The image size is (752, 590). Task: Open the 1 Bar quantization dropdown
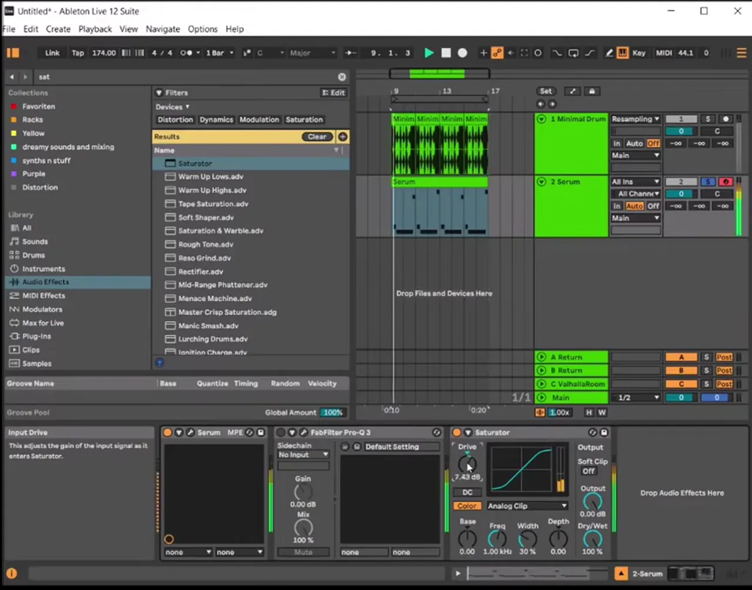click(219, 53)
